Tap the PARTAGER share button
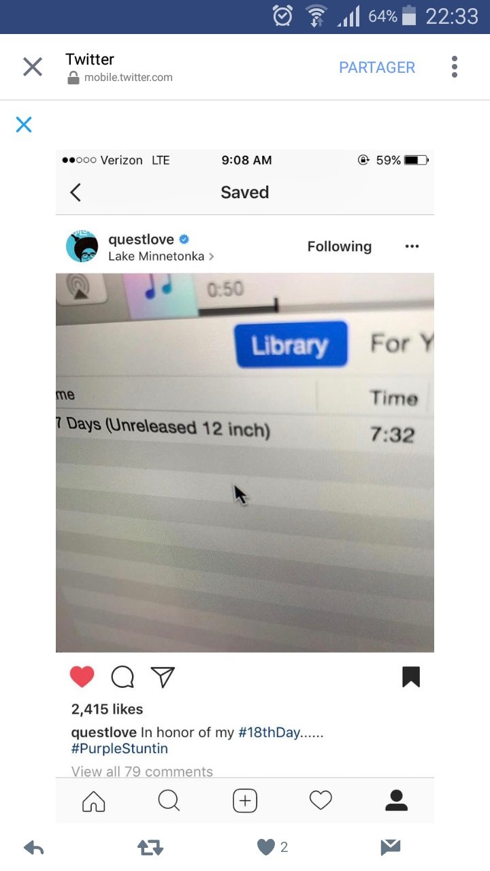This screenshot has width=490, height=871. (377, 67)
